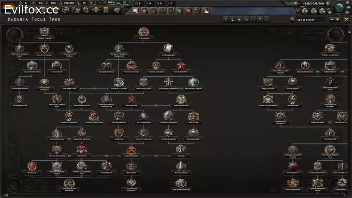352x198 pixels.
Task: Pick the Red Guards shield focus
Action: 32,167
